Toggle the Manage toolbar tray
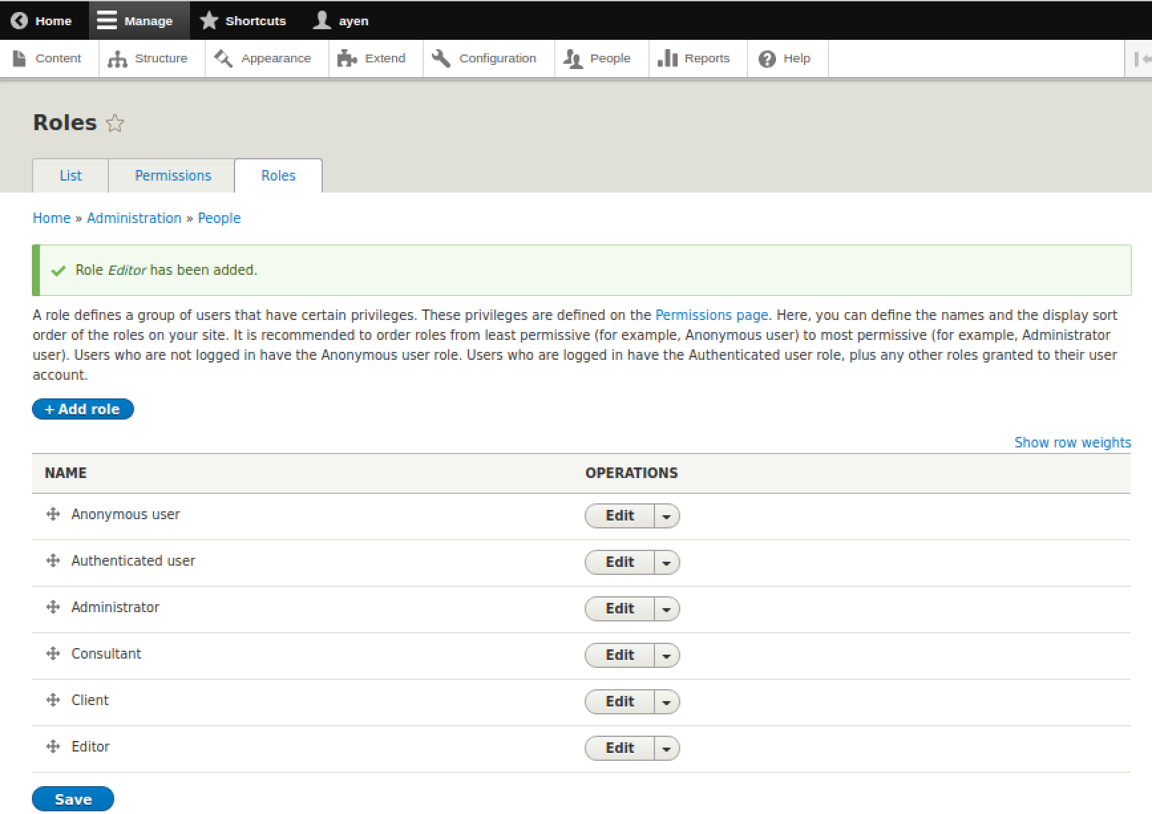Viewport: 1152px width, 814px height. click(136, 21)
